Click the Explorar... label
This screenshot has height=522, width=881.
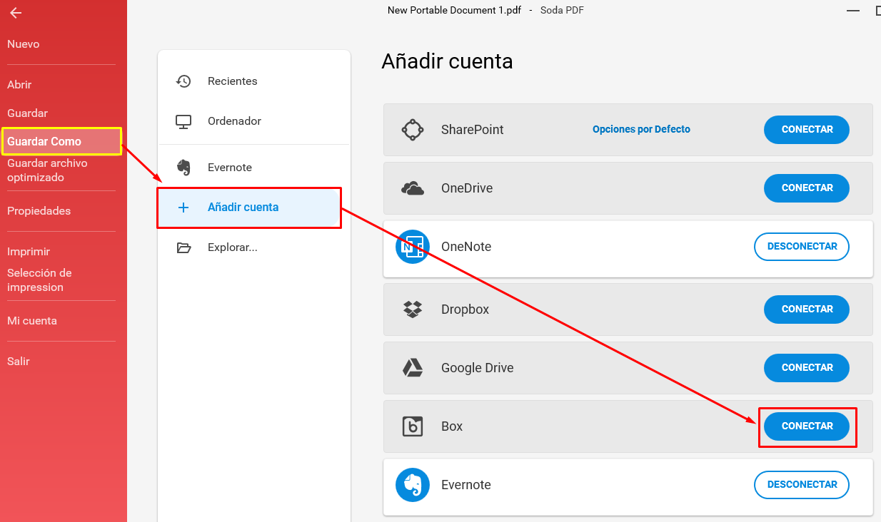click(233, 247)
